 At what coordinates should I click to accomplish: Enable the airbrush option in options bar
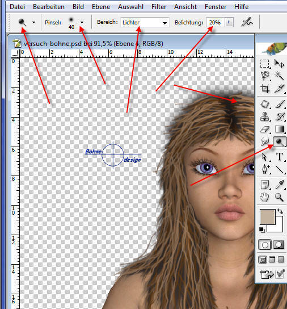click(247, 22)
